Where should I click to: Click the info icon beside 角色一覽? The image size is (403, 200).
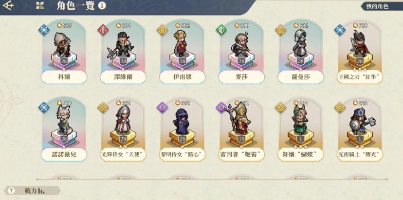click(x=102, y=5)
